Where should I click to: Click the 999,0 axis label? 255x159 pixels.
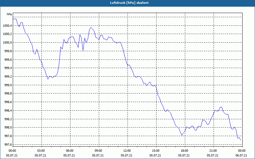click(8, 85)
